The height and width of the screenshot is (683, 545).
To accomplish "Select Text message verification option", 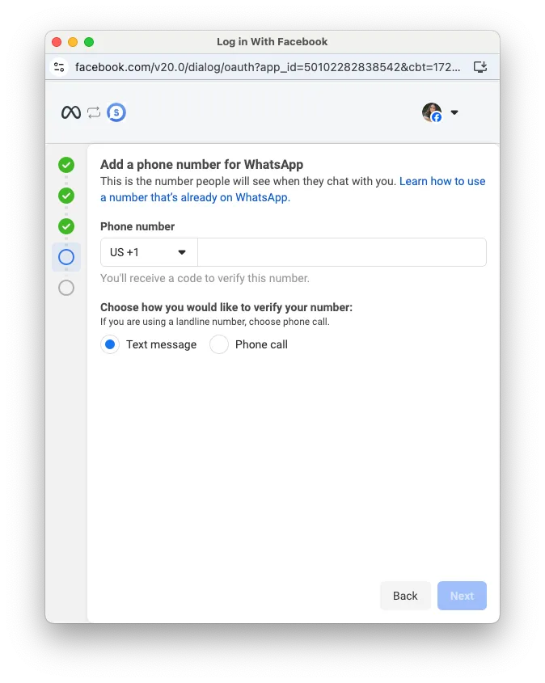I will pos(110,344).
